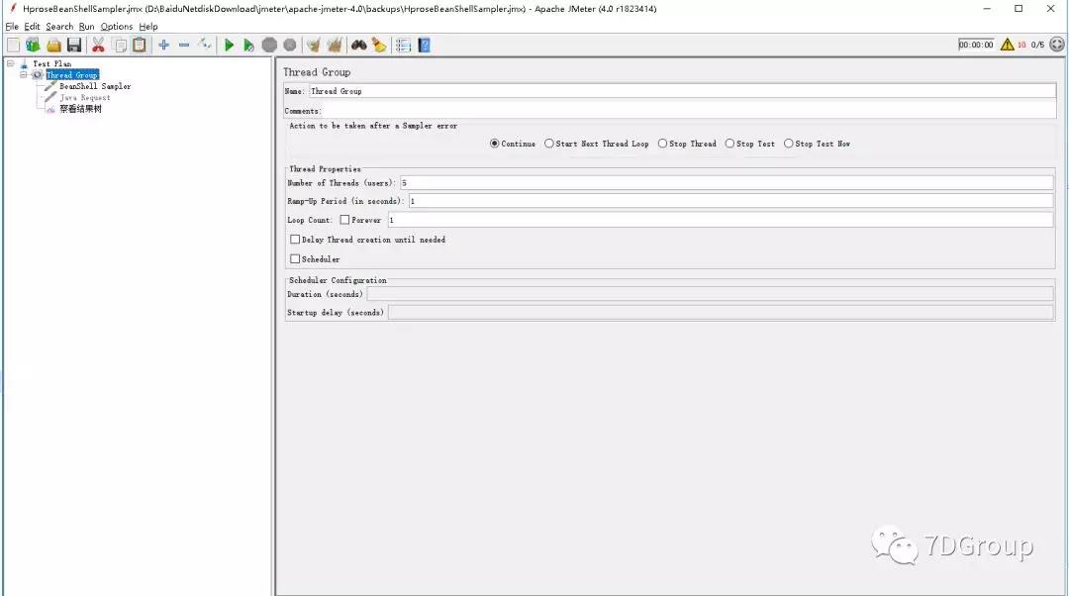Click the Shutdown test toolbar icon
Viewport: 1069px width, 596px height.
tap(290, 45)
